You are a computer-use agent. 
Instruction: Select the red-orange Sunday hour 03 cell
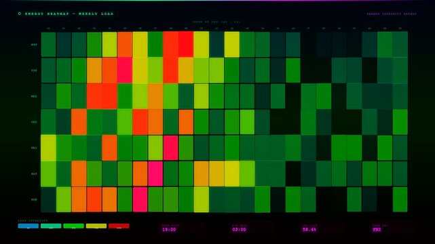[x=94, y=200]
